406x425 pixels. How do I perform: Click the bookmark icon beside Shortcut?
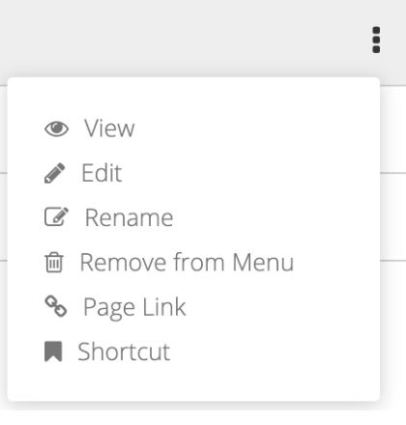53,352
